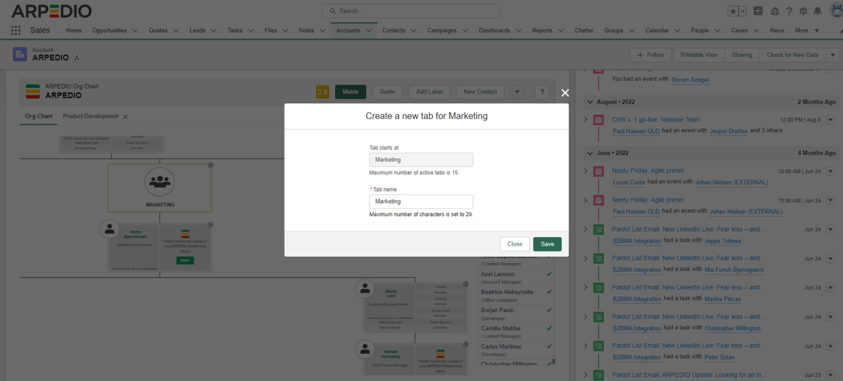Open the Notifications bell

(x=818, y=11)
